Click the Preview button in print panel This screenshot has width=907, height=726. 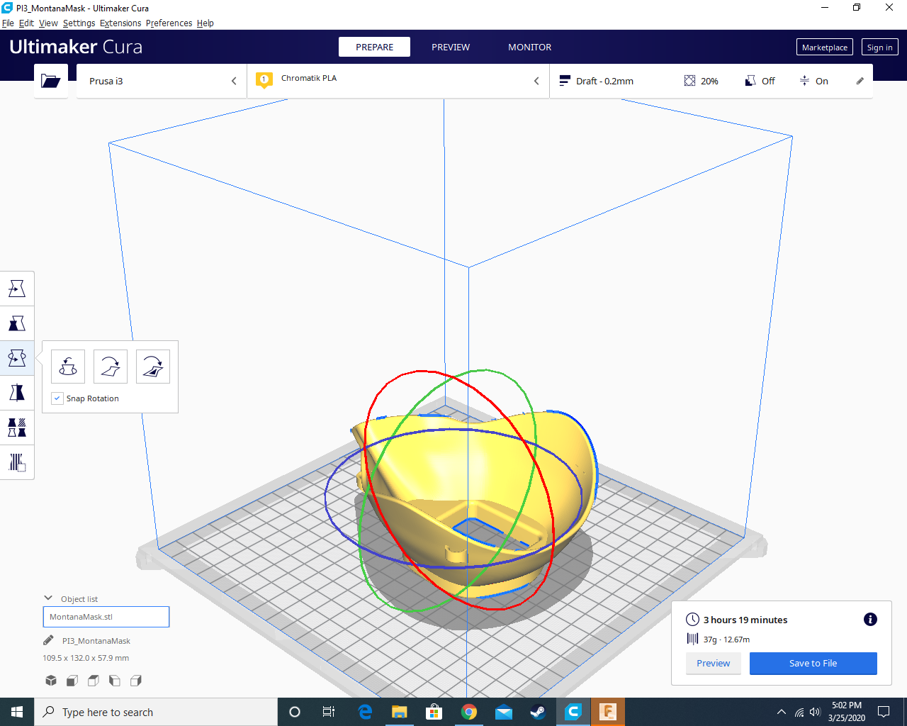click(713, 664)
